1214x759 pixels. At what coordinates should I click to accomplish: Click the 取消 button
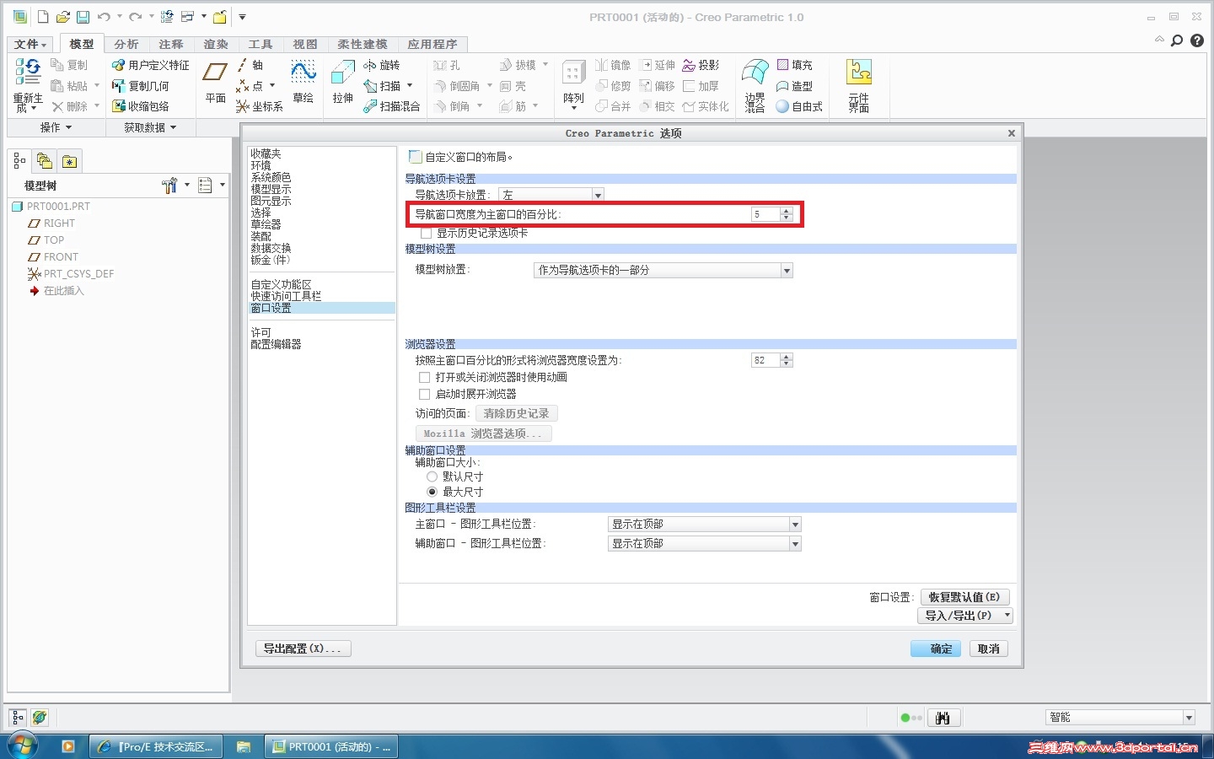[989, 649]
